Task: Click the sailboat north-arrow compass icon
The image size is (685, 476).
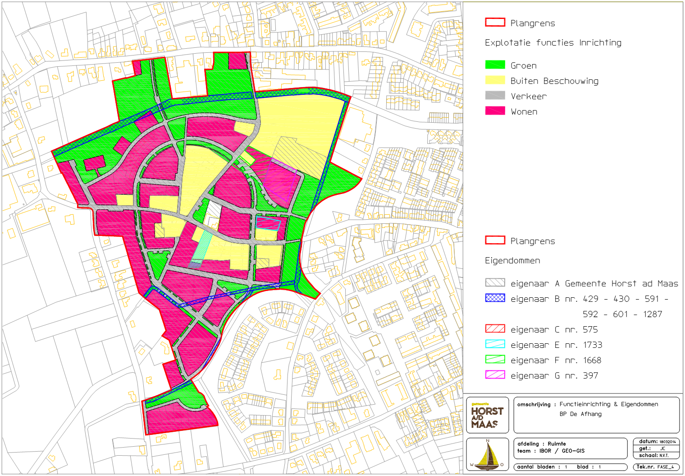Action: pos(488,455)
